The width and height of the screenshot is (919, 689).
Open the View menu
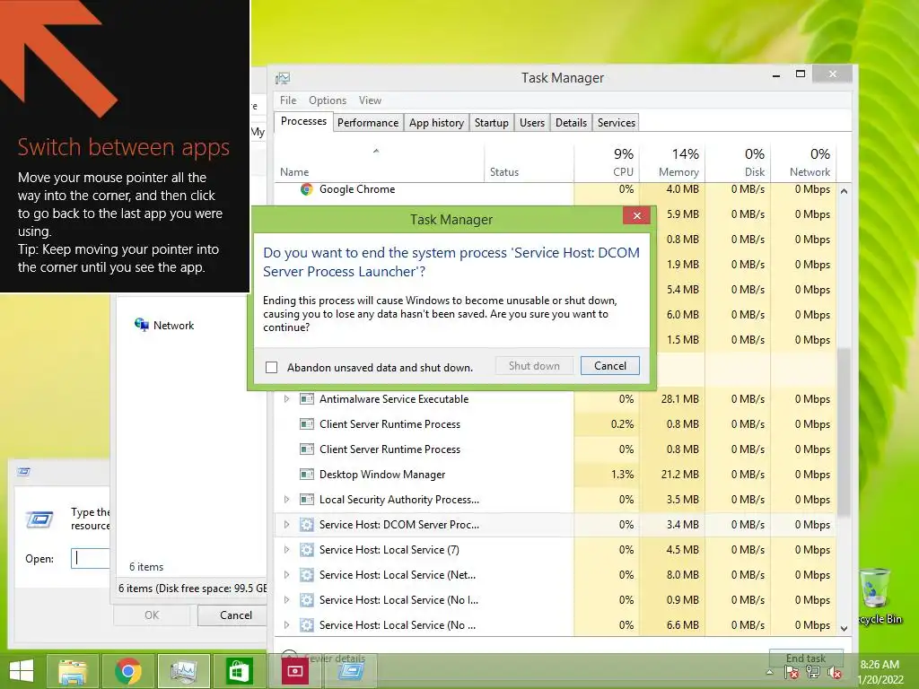click(370, 100)
